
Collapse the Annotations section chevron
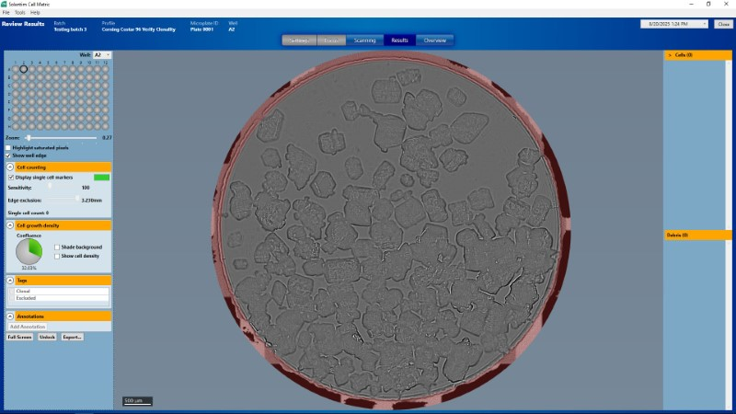(10, 316)
